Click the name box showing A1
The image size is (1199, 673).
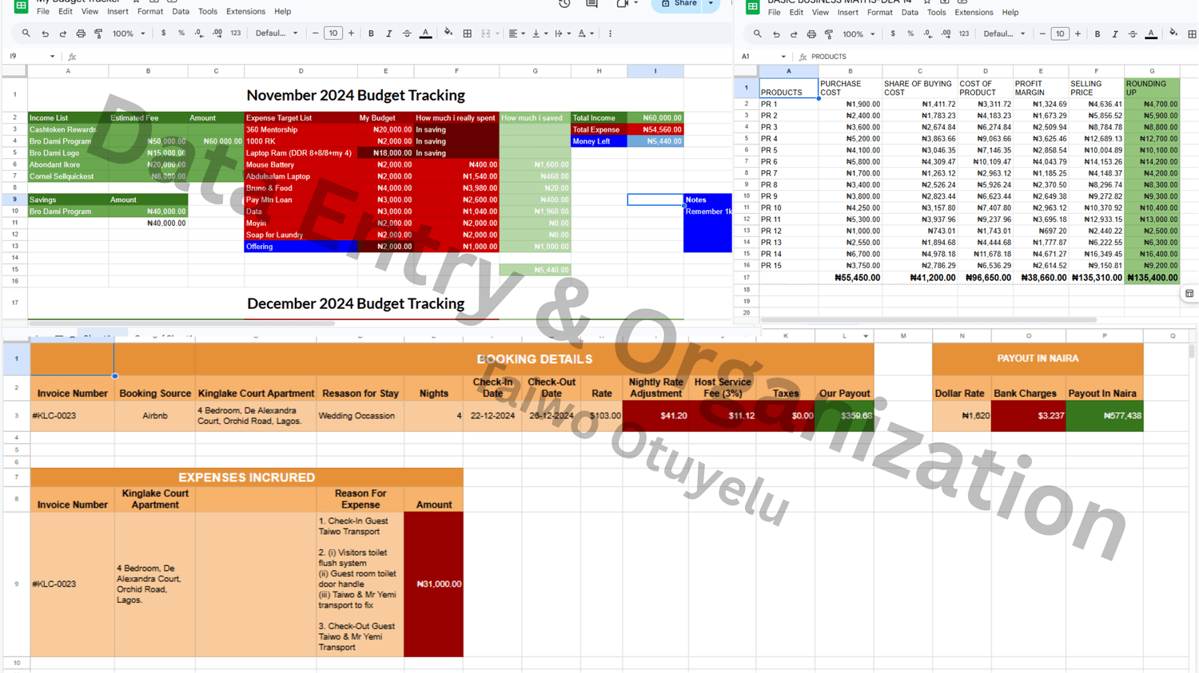760,57
